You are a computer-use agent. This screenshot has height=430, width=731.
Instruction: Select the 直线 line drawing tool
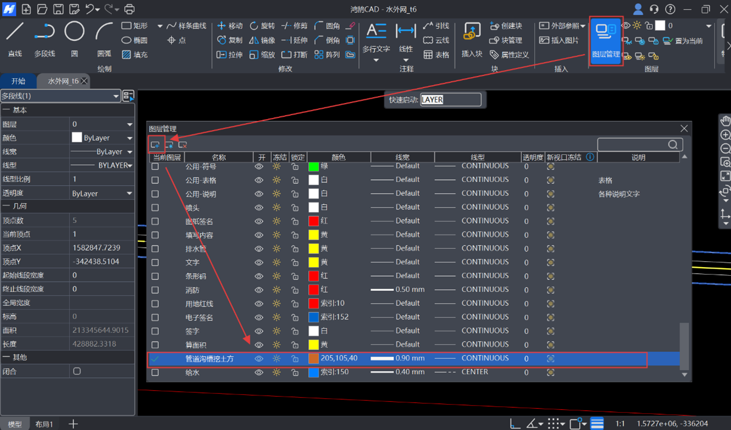tap(15, 38)
